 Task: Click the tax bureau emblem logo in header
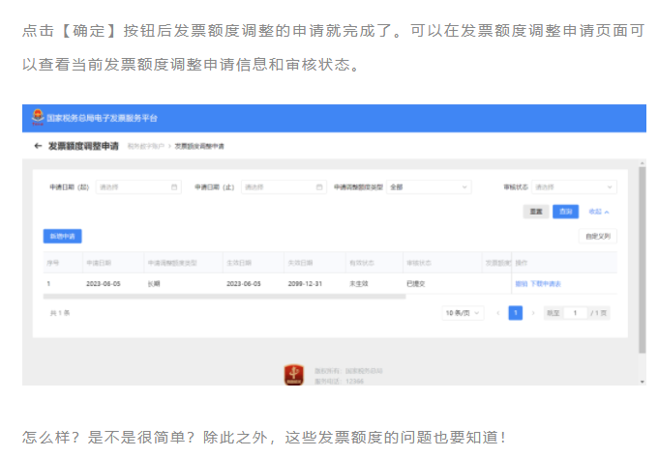[x=35, y=118]
